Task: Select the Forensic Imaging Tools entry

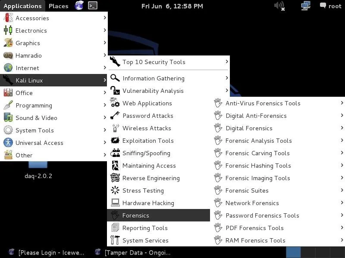Action: click(257, 178)
